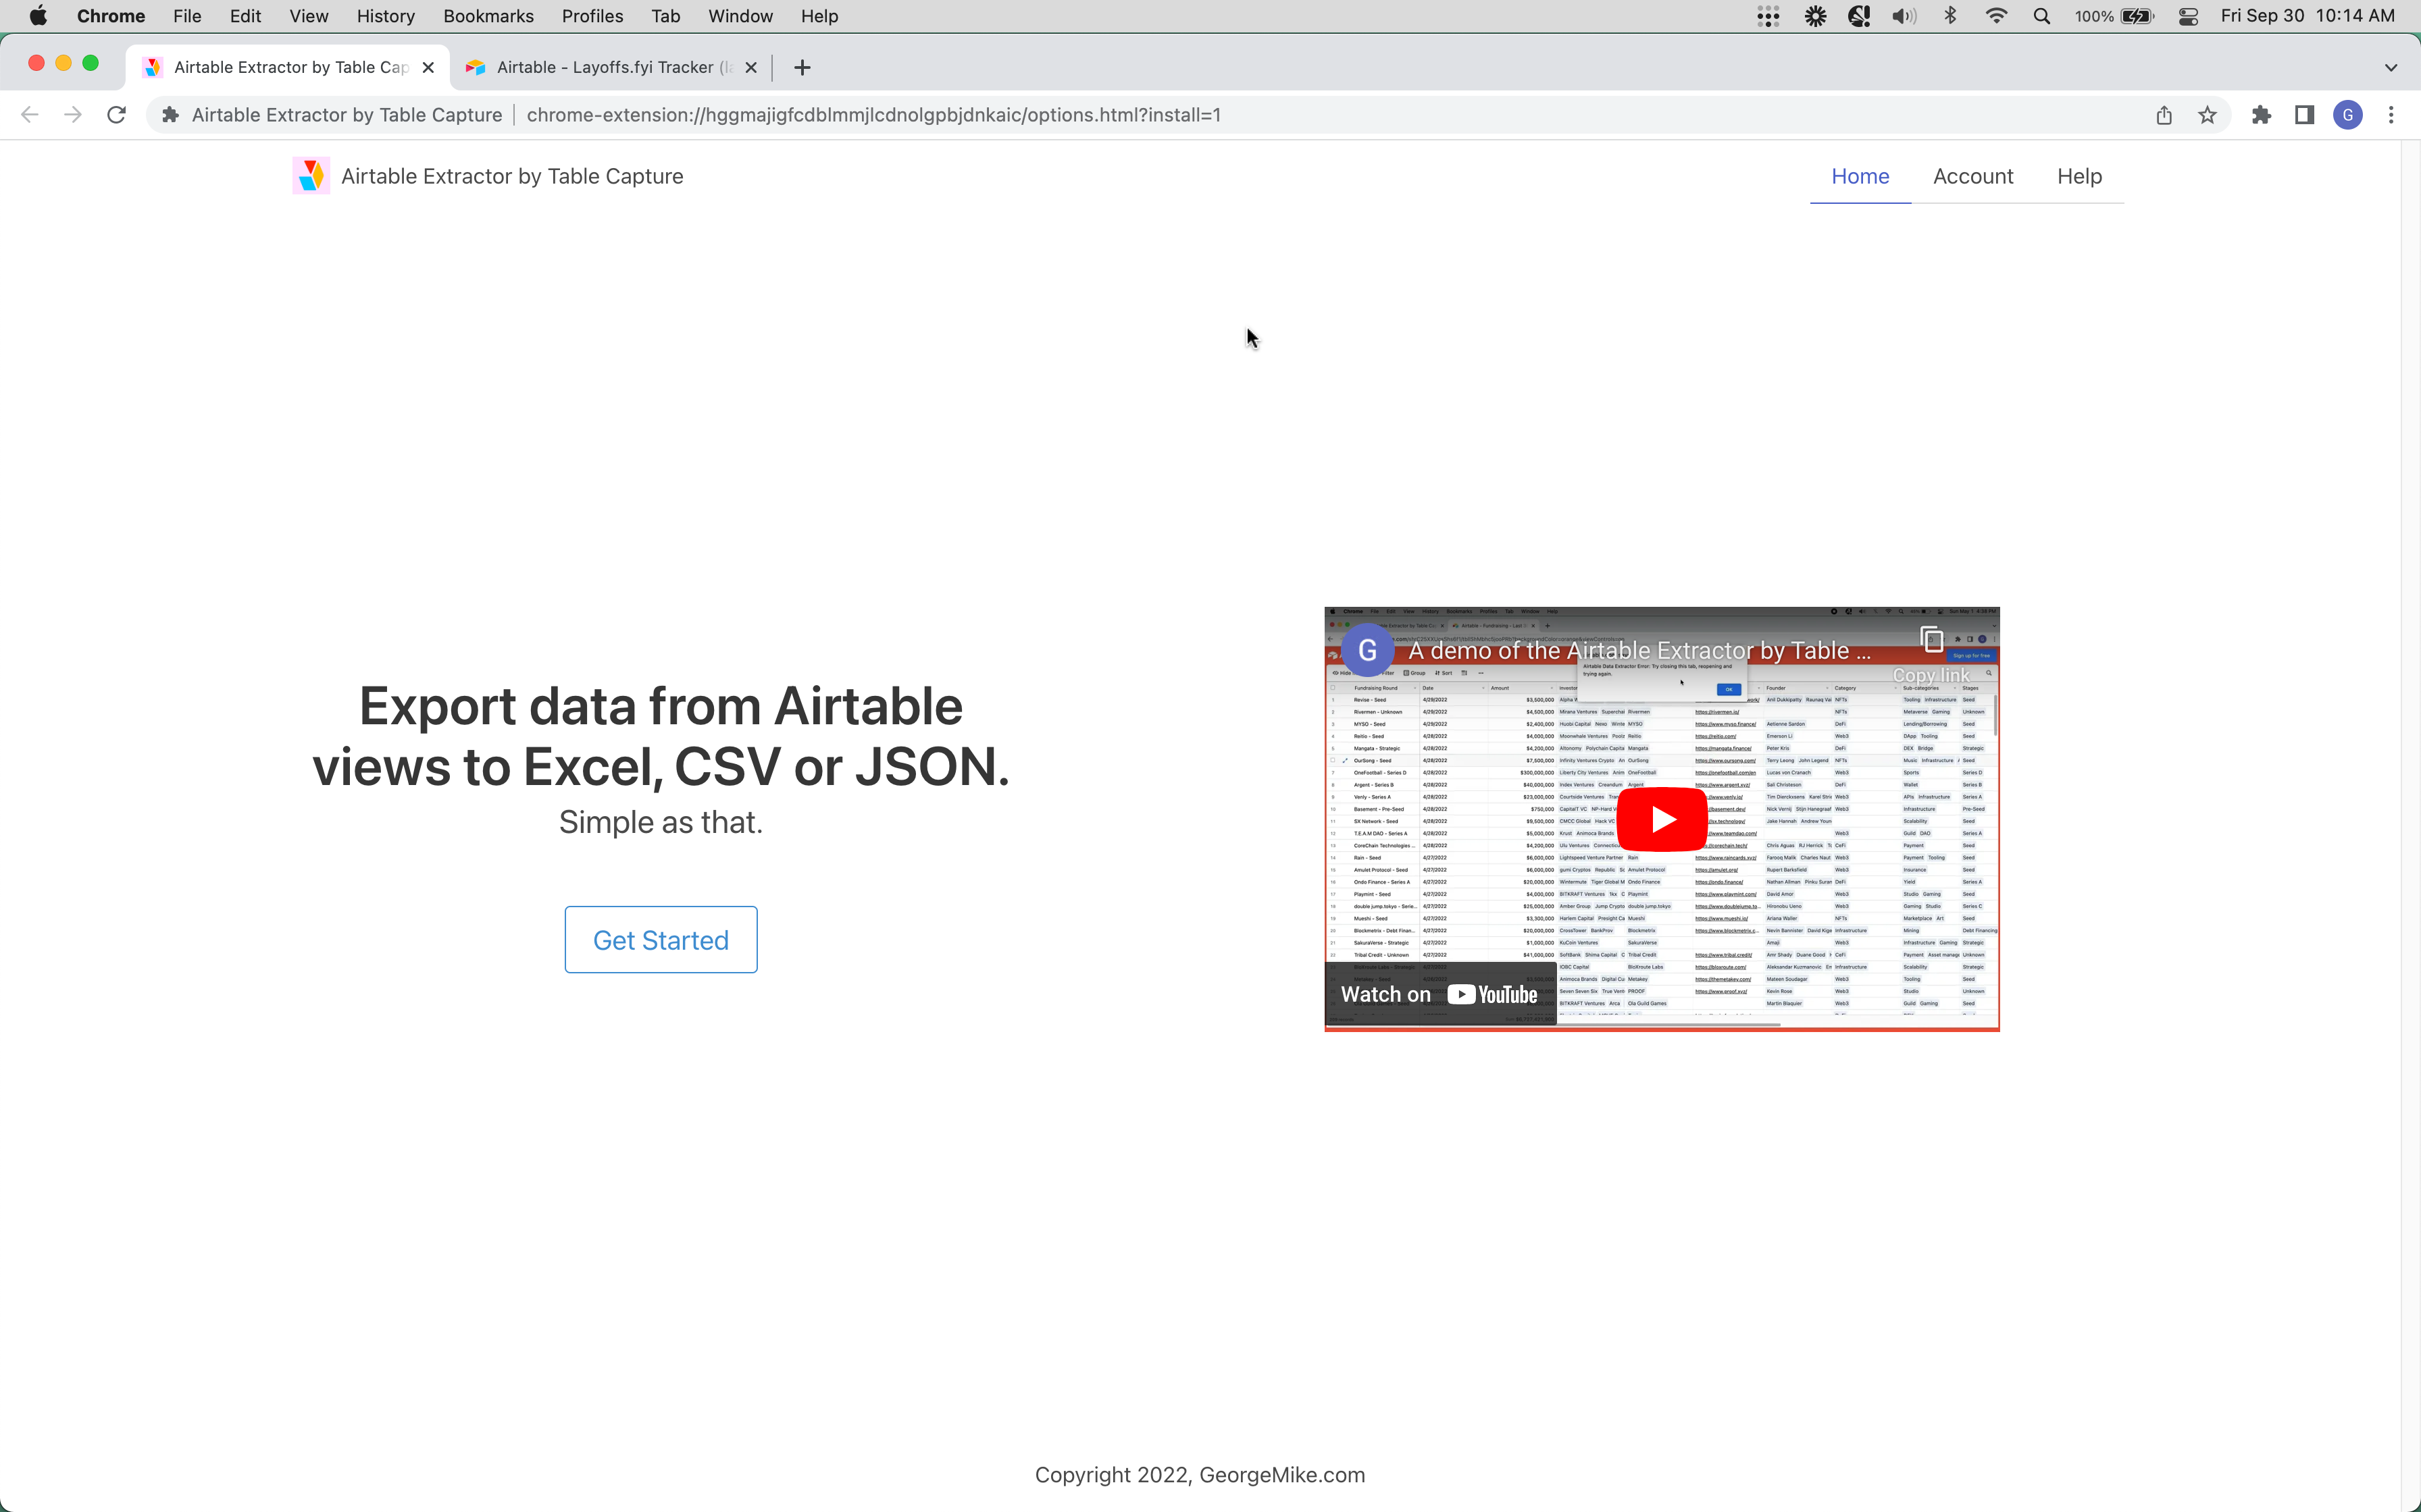Open the Help nav tab

point(2079,176)
